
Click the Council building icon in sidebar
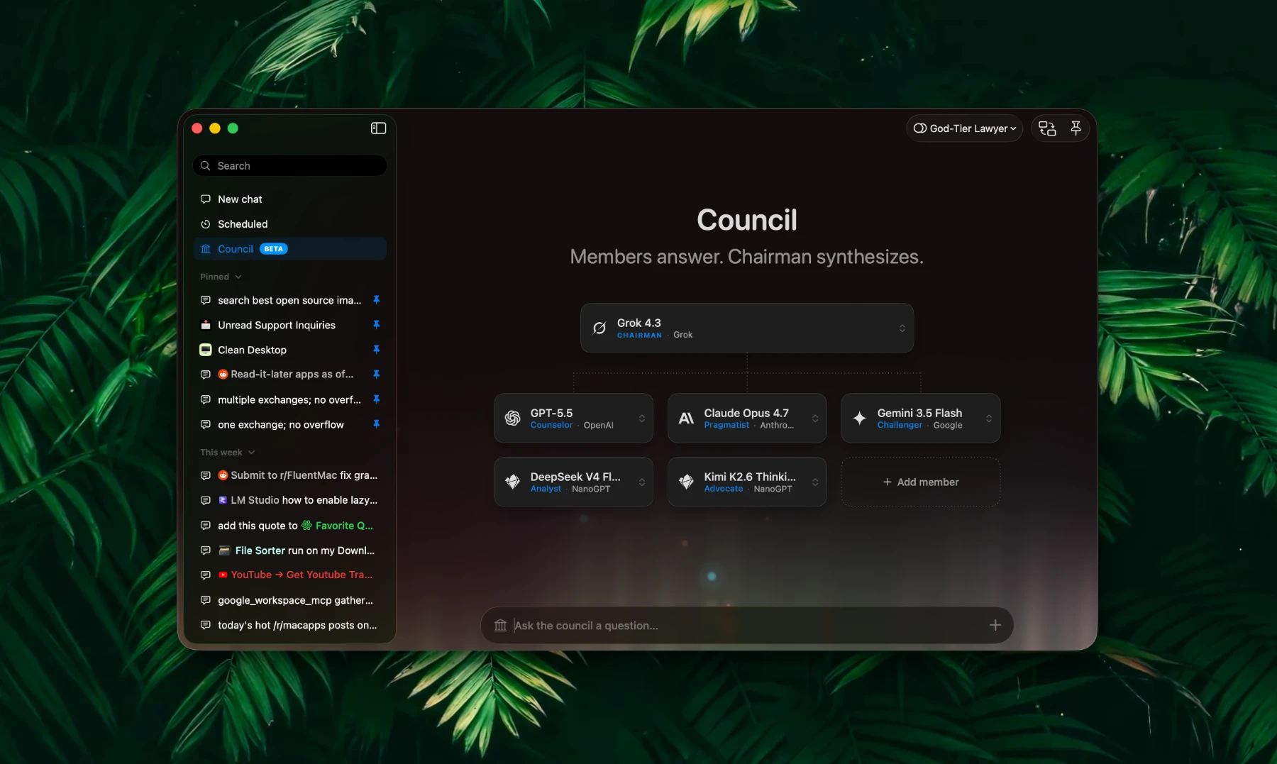click(x=206, y=249)
